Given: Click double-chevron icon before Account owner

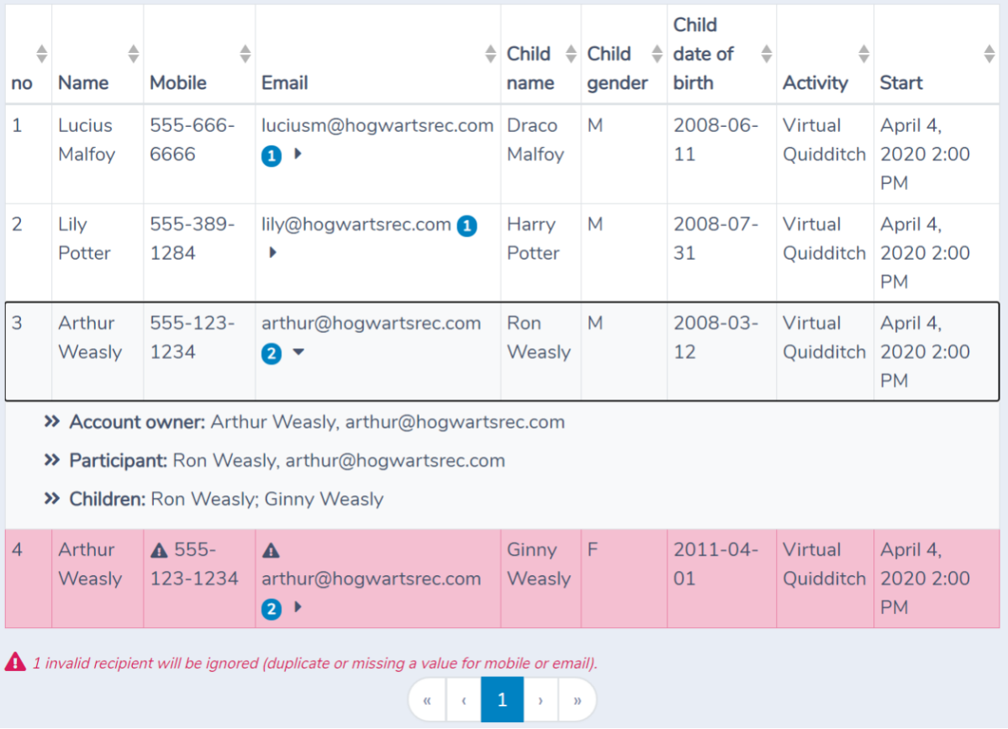Looking at the screenshot, I should pyautogui.click(x=52, y=422).
